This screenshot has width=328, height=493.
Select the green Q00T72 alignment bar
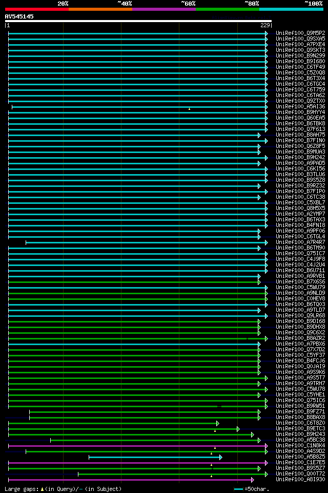click(x=173, y=474)
